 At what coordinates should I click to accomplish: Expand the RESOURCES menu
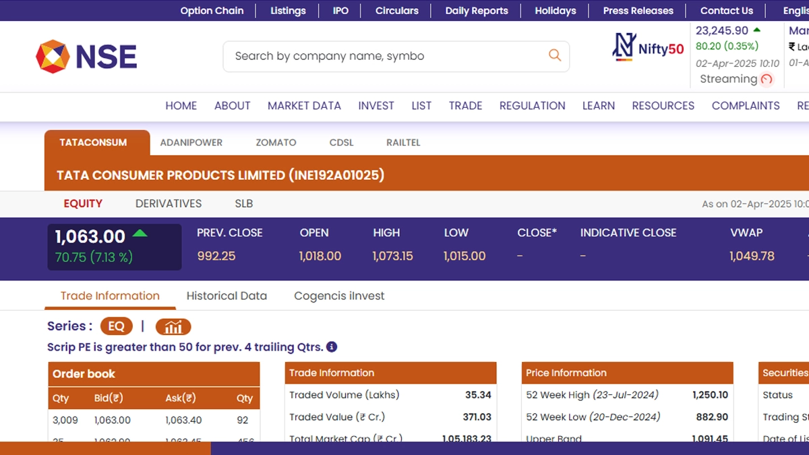pos(663,106)
